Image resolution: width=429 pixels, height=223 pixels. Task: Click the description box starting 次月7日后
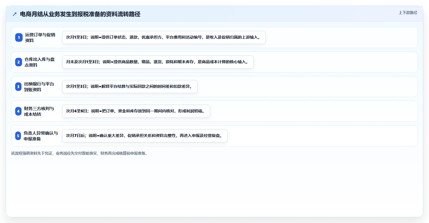click(145, 136)
